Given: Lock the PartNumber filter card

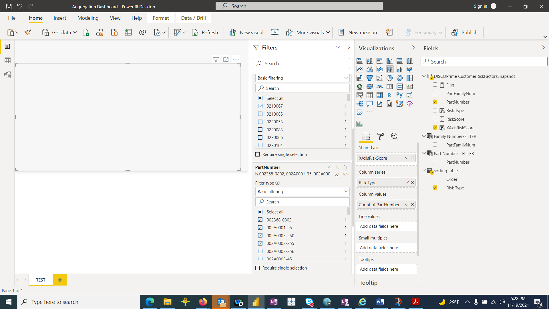Looking at the screenshot, I should (x=345, y=167).
